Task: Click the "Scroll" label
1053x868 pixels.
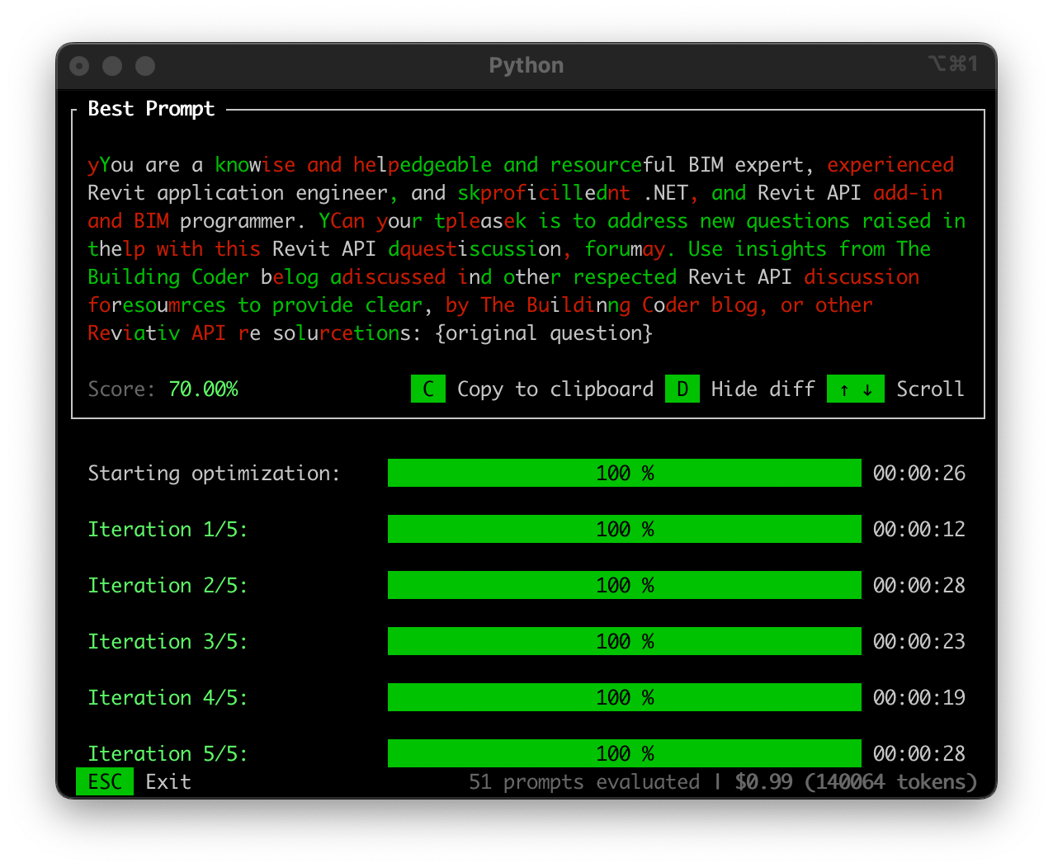Action: pos(930,389)
